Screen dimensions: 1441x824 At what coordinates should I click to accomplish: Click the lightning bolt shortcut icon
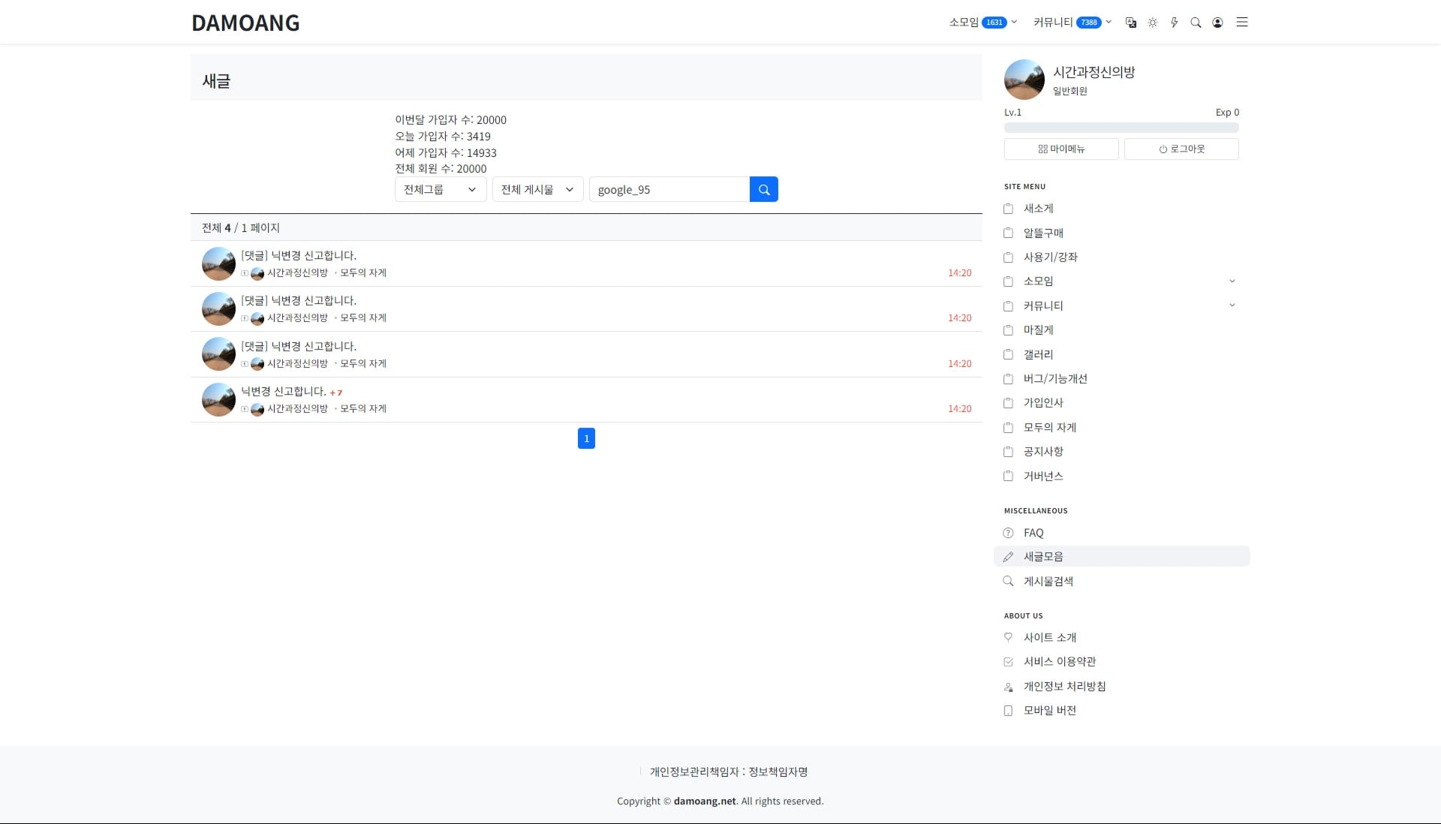point(1175,23)
